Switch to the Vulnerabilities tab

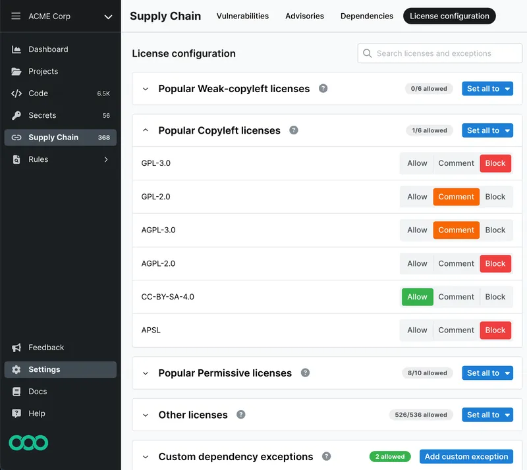point(242,16)
